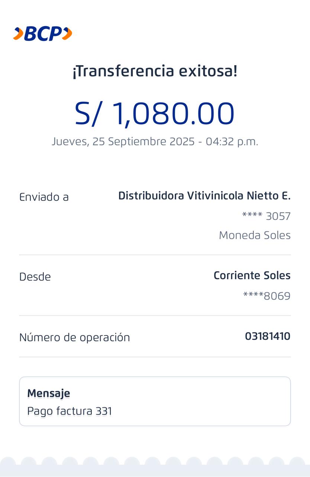This screenshot has height=477, width=310.
Task: Click the date Jueves, 25 Septiembre 2025
Action: pos(123,142)
